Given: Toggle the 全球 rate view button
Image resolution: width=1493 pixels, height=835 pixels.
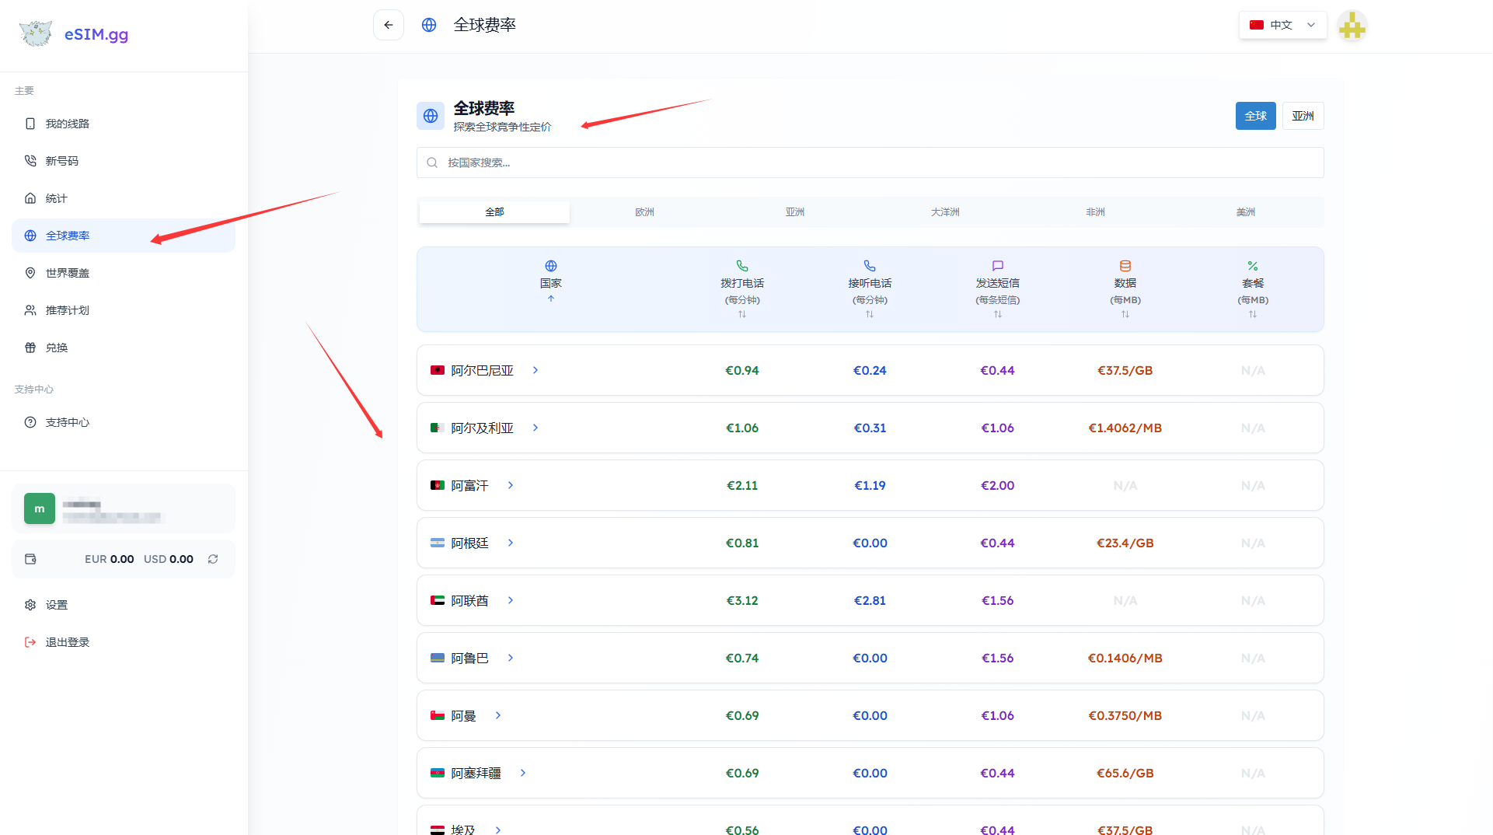Looking at the screenshot, I should point(1255,116).
